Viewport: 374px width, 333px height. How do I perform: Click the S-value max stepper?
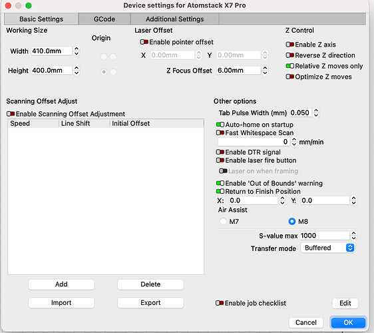[x=354, y=236]
